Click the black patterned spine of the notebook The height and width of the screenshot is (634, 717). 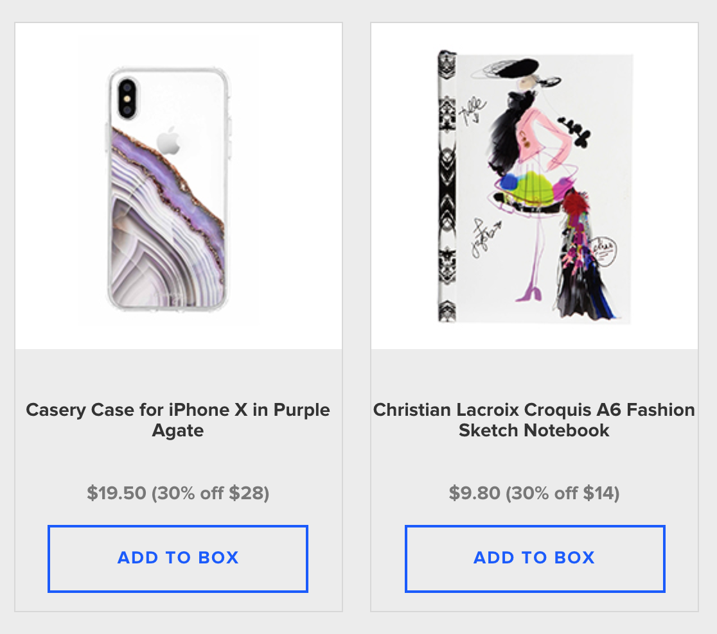click(x=447, y=186)
